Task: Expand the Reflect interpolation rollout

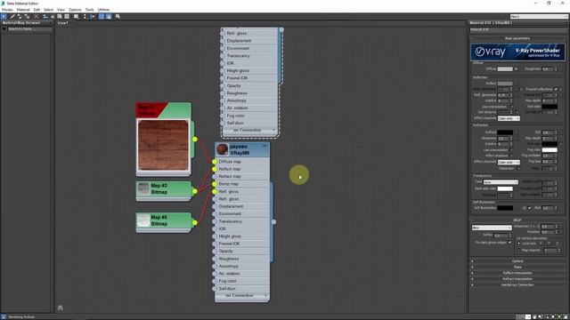Action: [x=517, y=273]
